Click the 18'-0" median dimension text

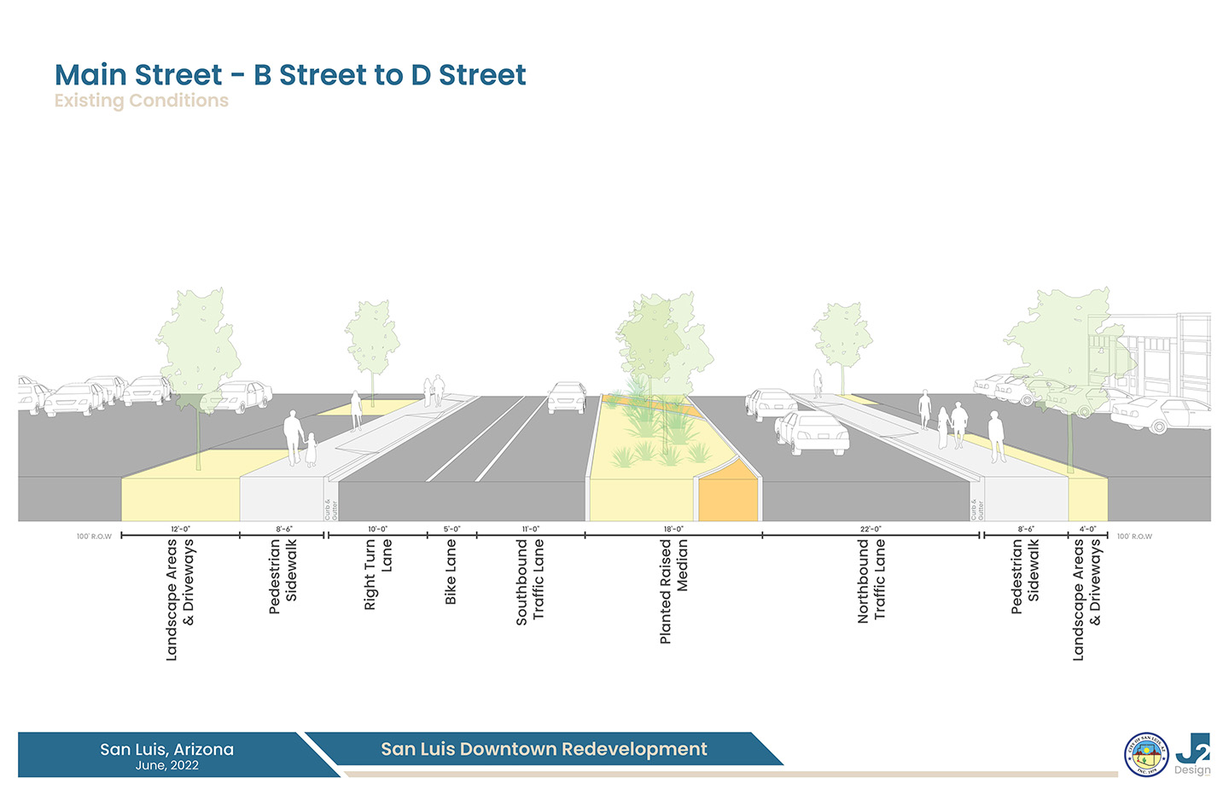pos(673,529)
